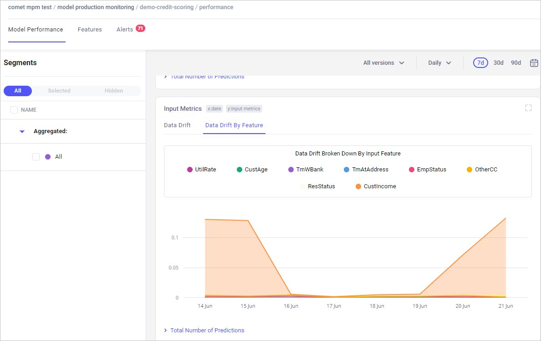This screenshot has height=341, width=541.
Task: Click the y:input metrics tag chip
Action: [244, 108]
